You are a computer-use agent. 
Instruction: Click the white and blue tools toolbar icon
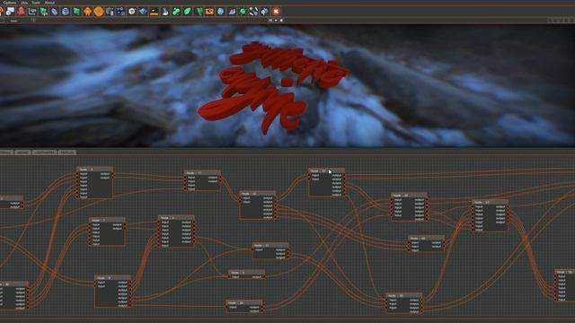pyautogui.click(x=253, y=12)
